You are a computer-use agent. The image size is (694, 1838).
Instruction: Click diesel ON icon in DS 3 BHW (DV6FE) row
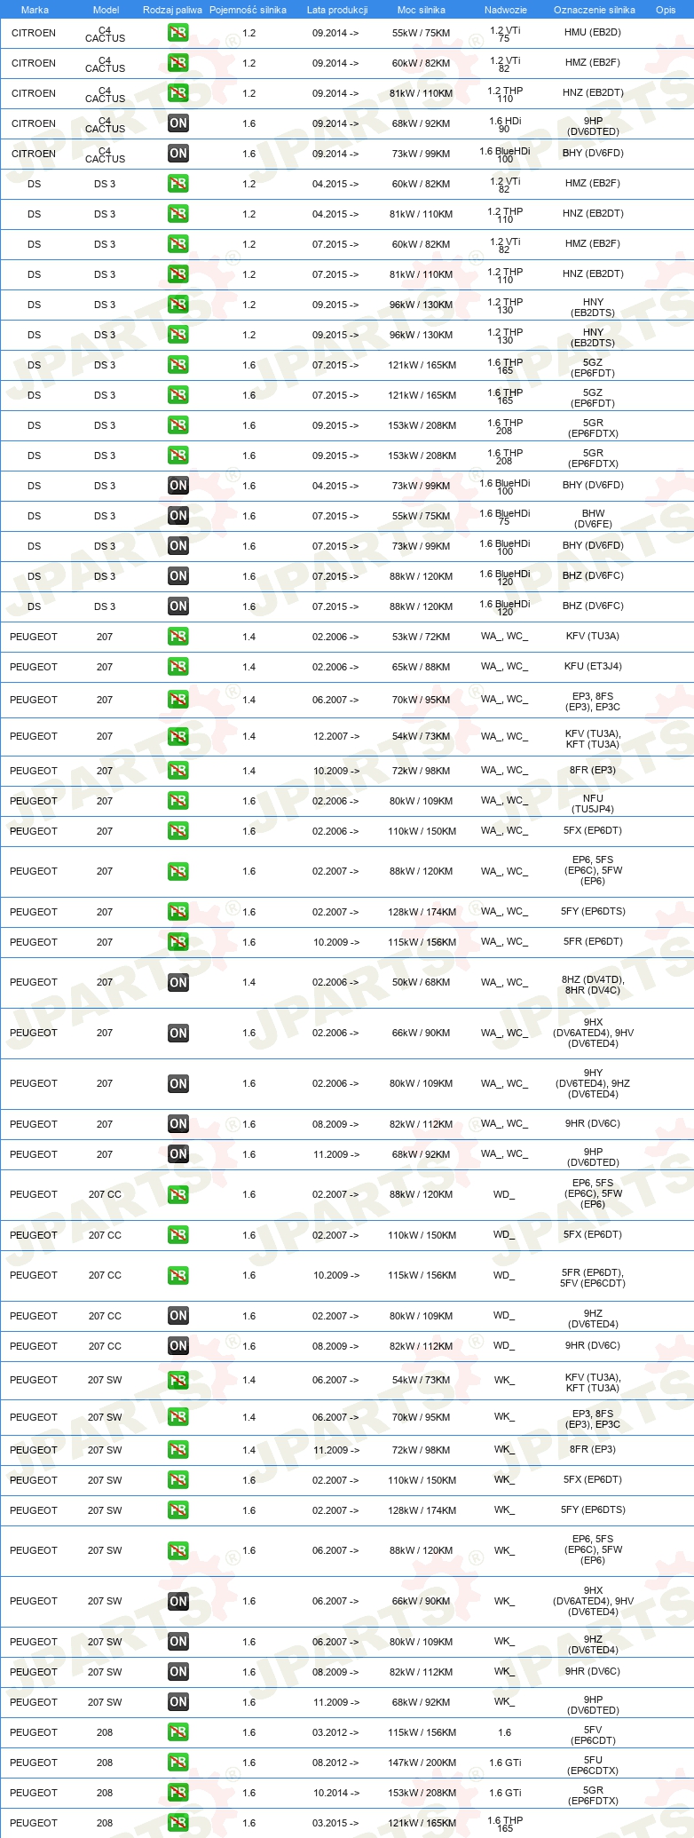pos(177,516)
